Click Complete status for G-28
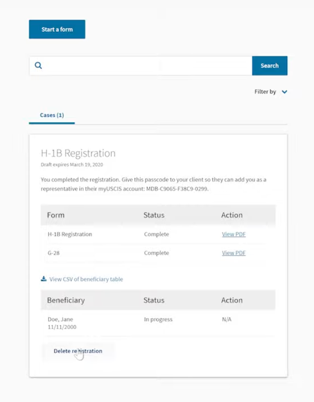Image resolution: width=314 pixels, height=402 pixels. (x=157, y=253)
